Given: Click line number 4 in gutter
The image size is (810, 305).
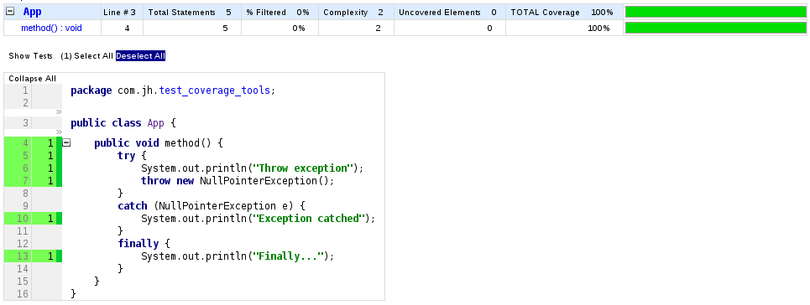Looking at the screenshot, I should 26,143.
